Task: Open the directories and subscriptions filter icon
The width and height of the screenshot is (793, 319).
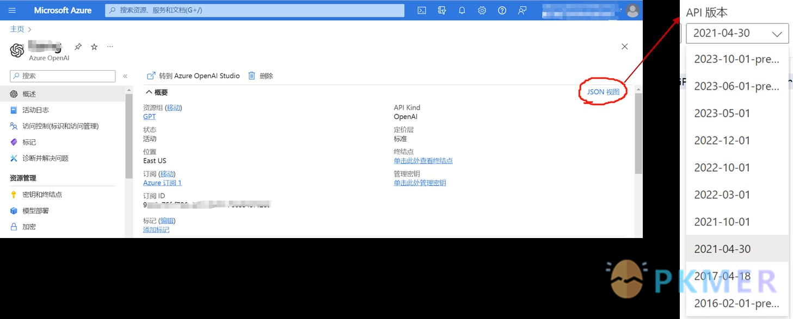Action: [442, 10]
